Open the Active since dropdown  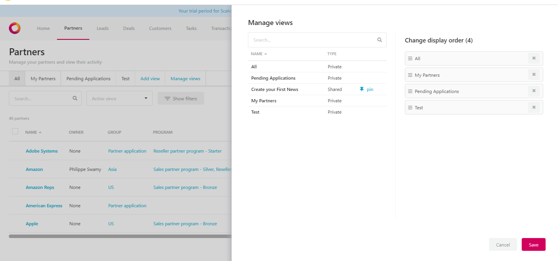click(x=120, y=99)
